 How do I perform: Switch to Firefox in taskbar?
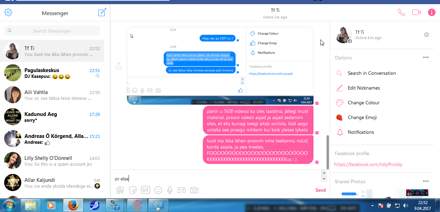point(73,205)
